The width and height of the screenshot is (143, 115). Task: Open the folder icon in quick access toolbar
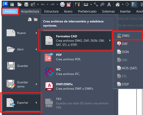pos(20,4)
